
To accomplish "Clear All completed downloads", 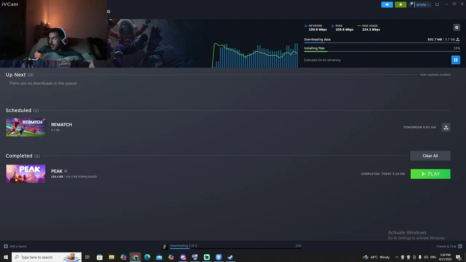I will tap(430, 156).
